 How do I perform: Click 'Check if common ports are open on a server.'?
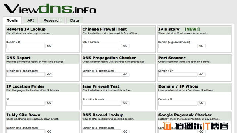tap(185, 62)
